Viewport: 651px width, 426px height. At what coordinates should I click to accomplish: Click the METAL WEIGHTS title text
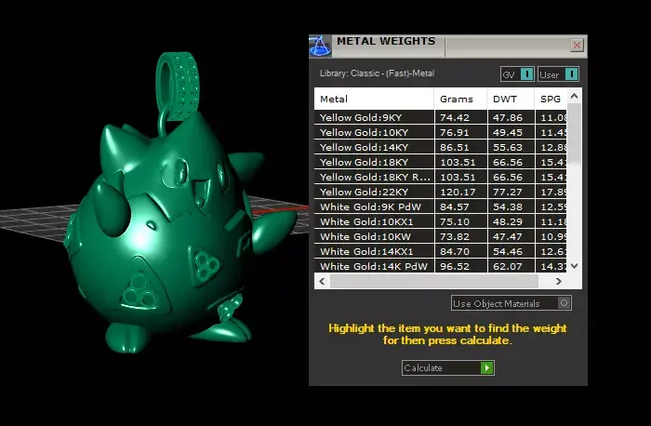pos(386,41)
